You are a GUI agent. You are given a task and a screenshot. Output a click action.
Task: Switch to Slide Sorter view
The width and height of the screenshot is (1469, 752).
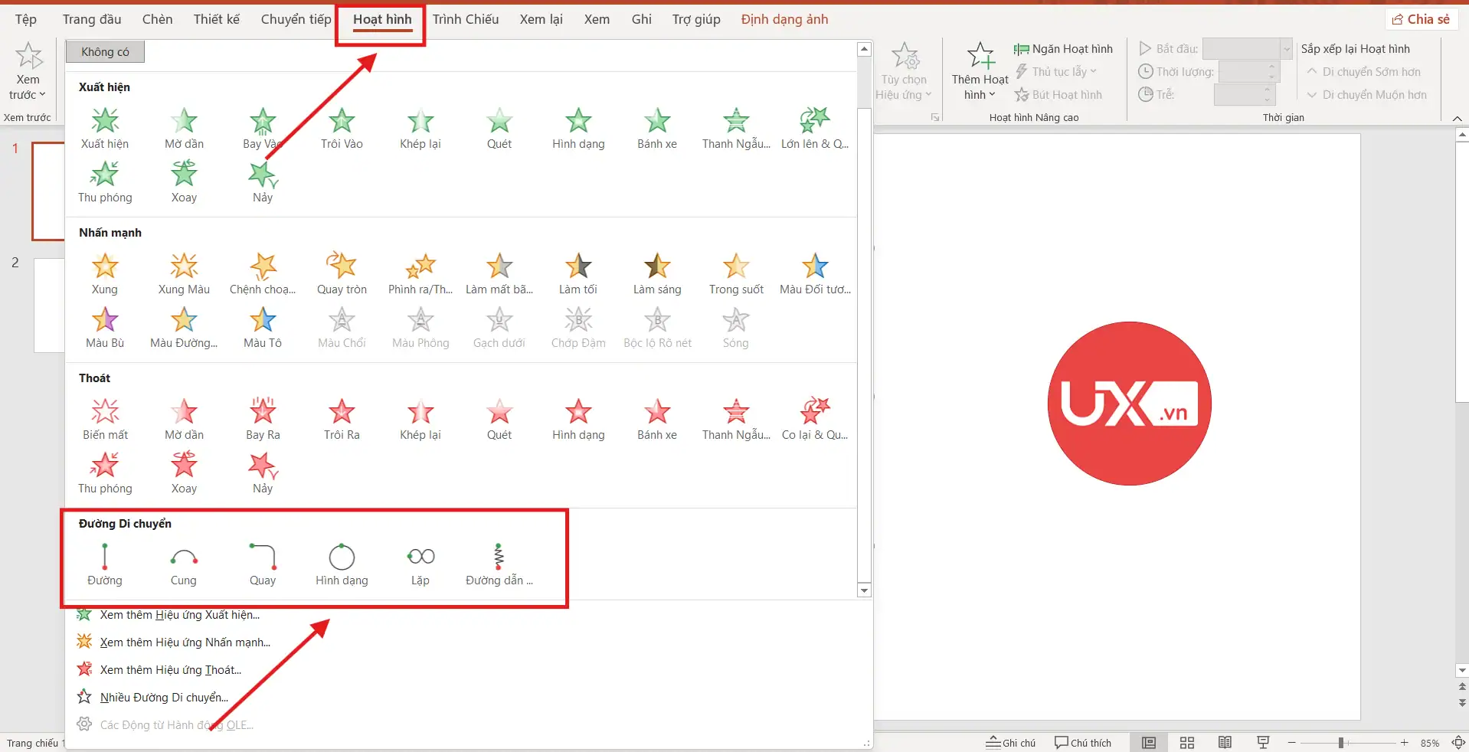pyautogui.click(x=1187, y=743)
